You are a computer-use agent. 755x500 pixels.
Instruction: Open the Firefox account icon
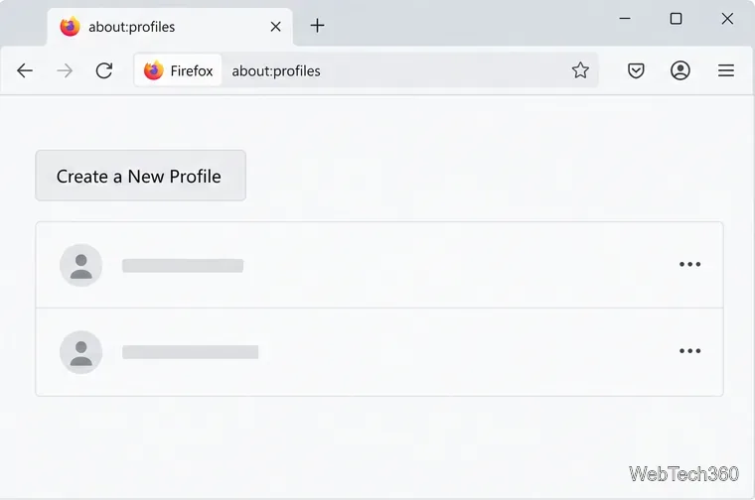pyautogui.click(x=680, y=70)
